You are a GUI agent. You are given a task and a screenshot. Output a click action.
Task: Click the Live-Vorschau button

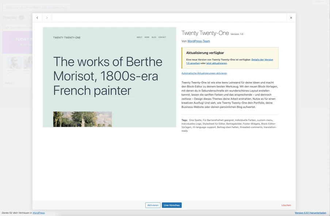[172, 205]
